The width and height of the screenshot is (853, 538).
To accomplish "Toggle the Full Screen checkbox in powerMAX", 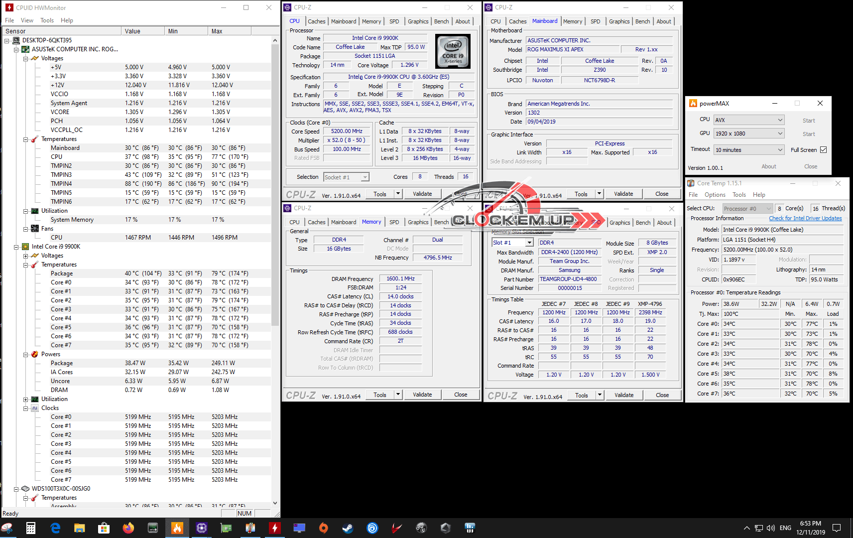I will 823,150.
